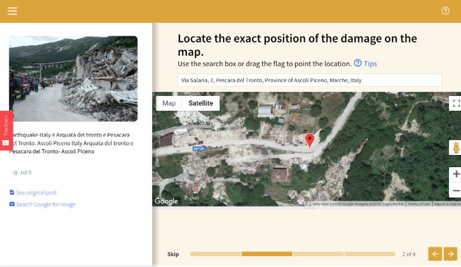Toggle fullscreen map view
This screenshot has width=461, height=267.
click(456, 103)
